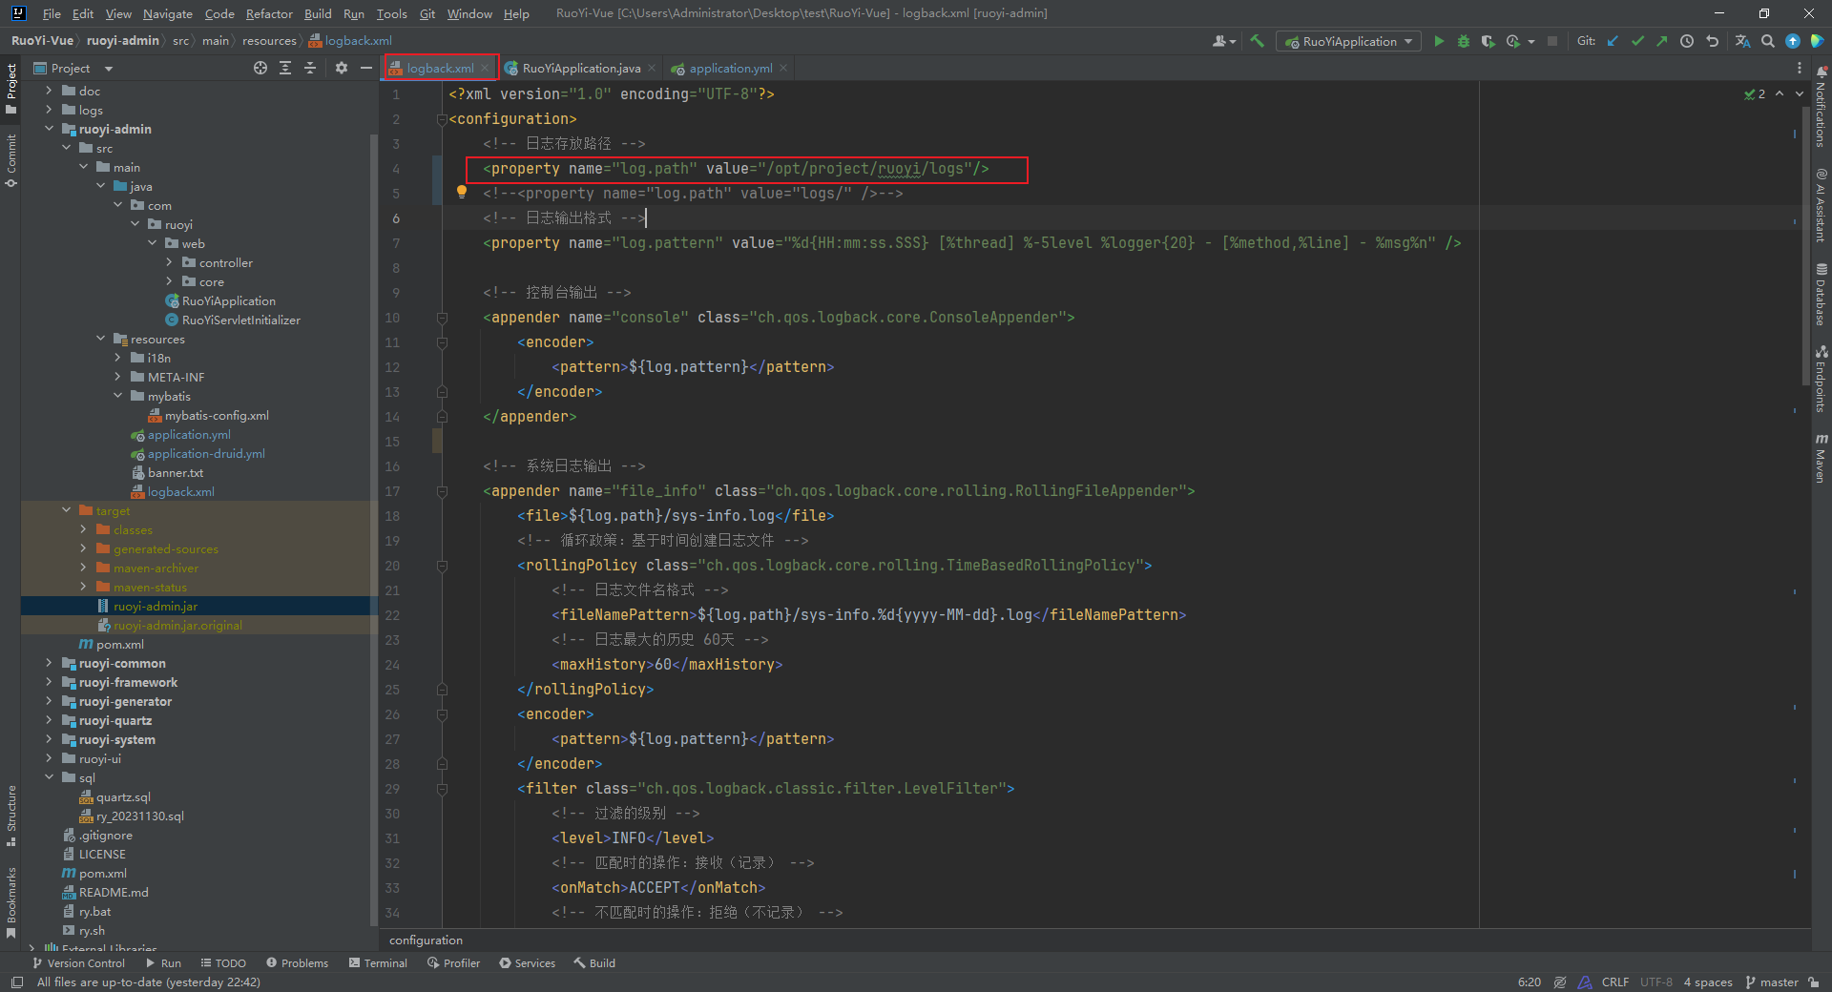Open the Navigate menu
Image resolution: width=1832 pixels, height=992 pixels.
pos(168,13)
